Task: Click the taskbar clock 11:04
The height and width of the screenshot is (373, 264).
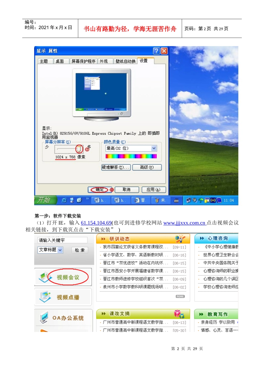Action: [229, 200]
